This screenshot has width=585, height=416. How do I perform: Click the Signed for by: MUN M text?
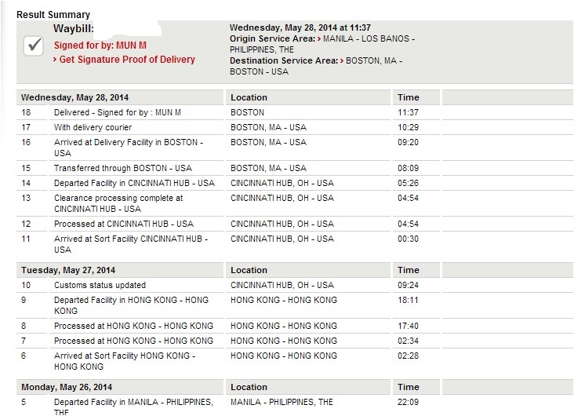pyautogui.click(x=100, y=46)
